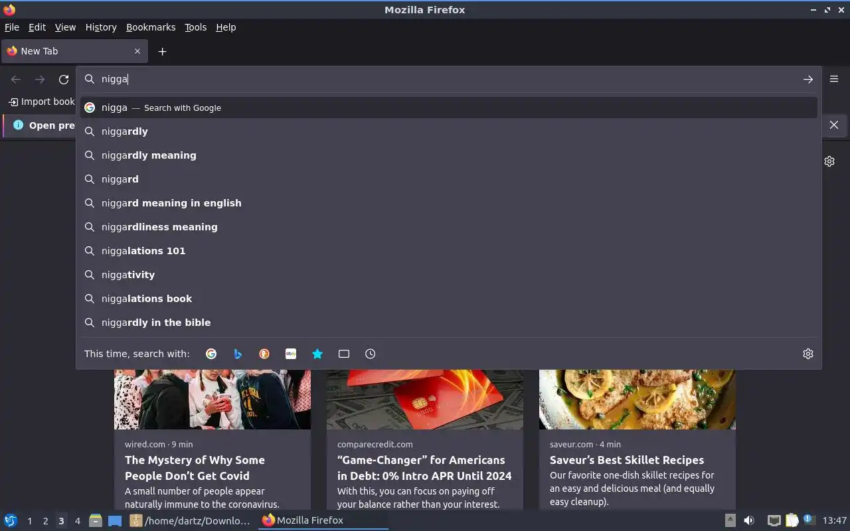The width and height of the screenshot is (850, 531).
Task: Search in History using the clock icon
Action: tap(371, 354)
